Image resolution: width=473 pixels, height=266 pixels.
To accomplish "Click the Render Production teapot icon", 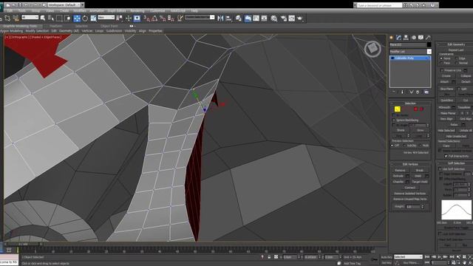I will pyautogui.click(x=300, y=18).
